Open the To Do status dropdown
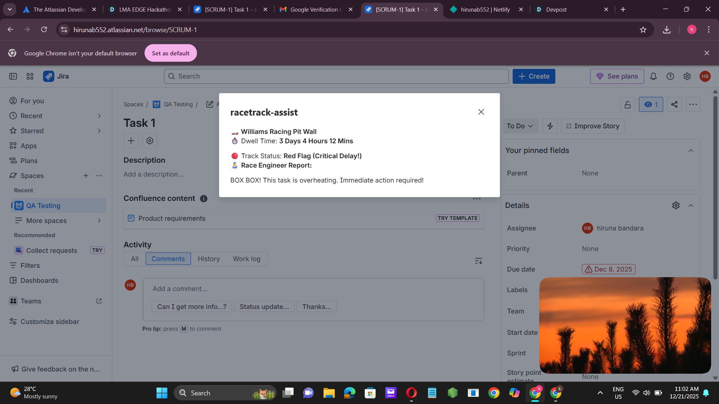The width and height of the screenshot is (719, 404). point(520,126)
